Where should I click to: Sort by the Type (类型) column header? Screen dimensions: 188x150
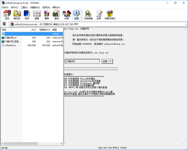57,30
